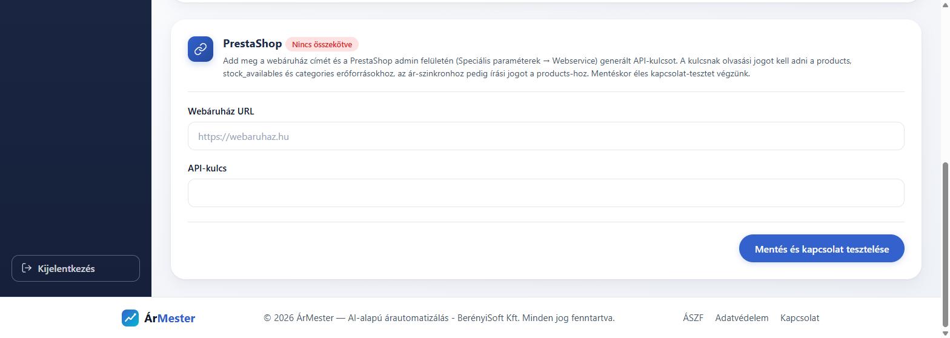The height and width of the screenshot is (338, 950).
Task: Open the Kapcsolat footer link
Action: (800, 318)
